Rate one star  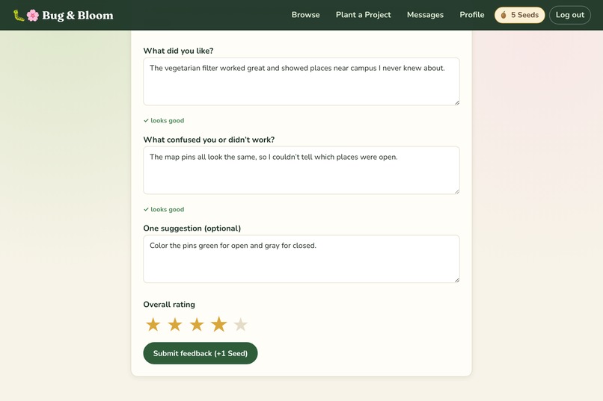tap(153, 325)
